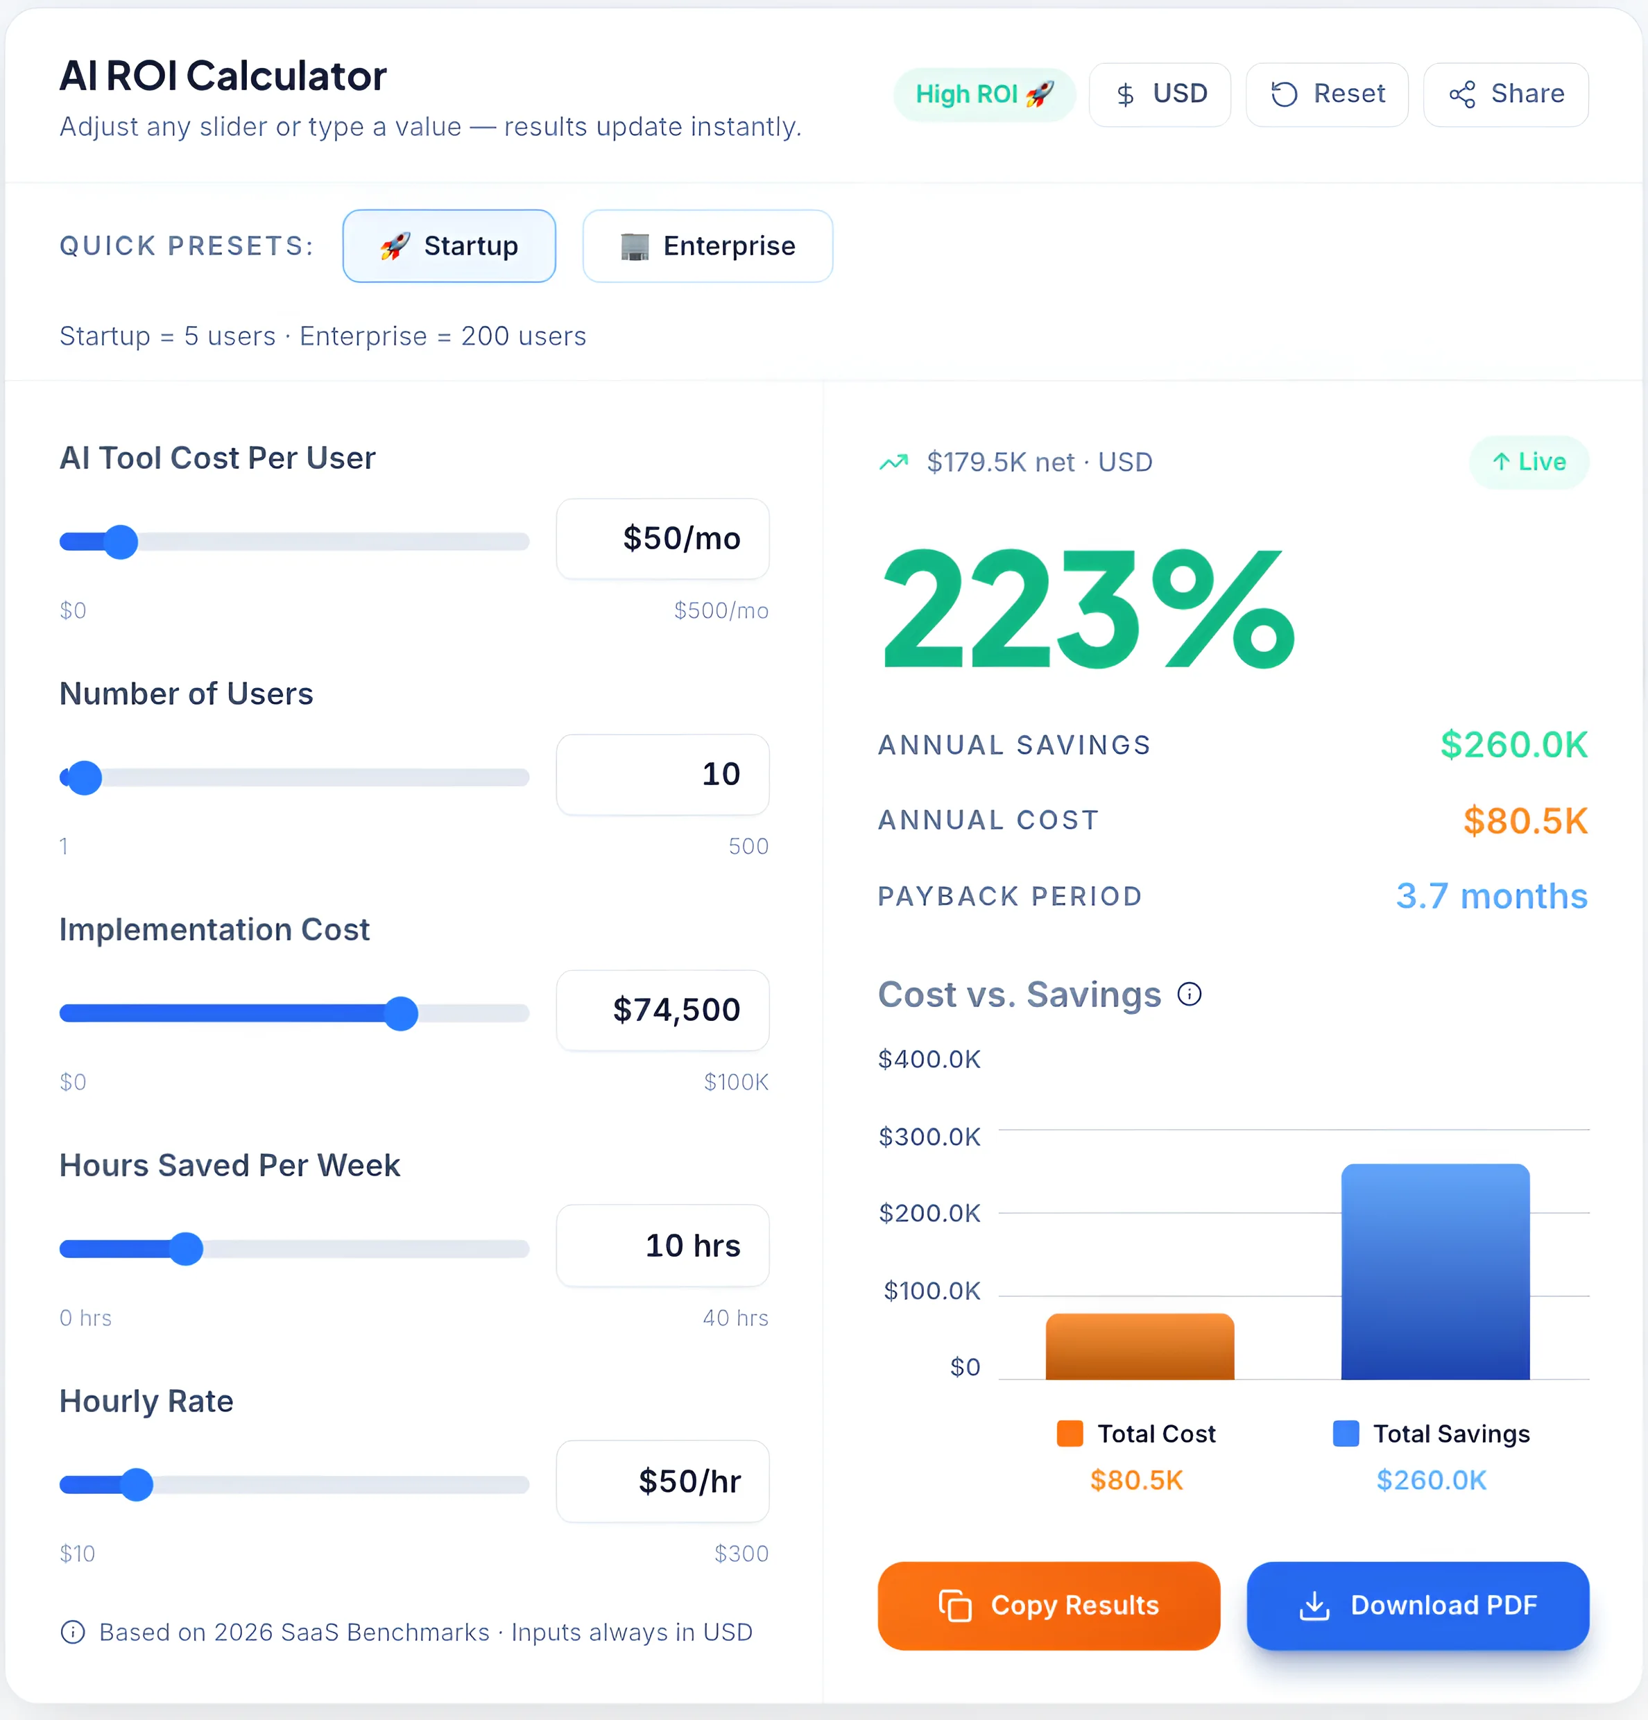Click the 10 hrs value box
1648x1720 pixels.
(662, 1246)
